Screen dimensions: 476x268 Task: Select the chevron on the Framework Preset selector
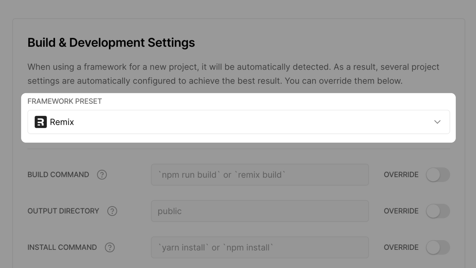437,122
